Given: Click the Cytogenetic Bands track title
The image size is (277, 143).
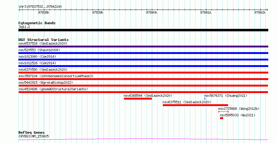Looking at the screenshot, I should tap(37, 23).
